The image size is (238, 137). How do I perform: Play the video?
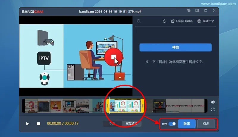(27, 124)
